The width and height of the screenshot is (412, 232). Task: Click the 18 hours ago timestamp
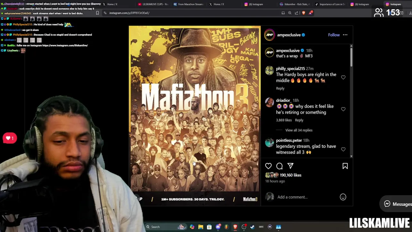[x=275, y=181]
